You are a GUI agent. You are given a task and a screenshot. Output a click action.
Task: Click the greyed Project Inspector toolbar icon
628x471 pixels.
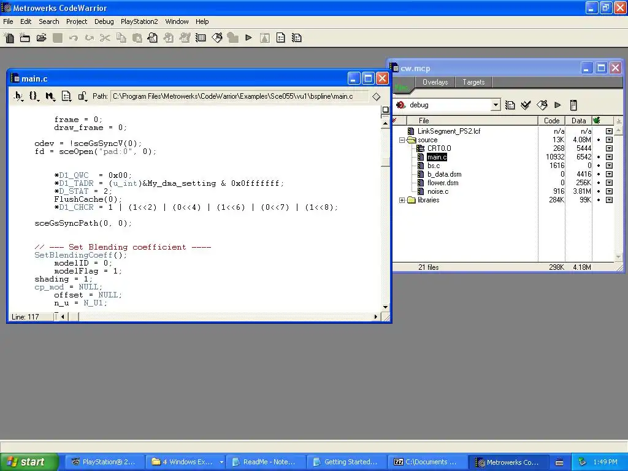[265, 38]
